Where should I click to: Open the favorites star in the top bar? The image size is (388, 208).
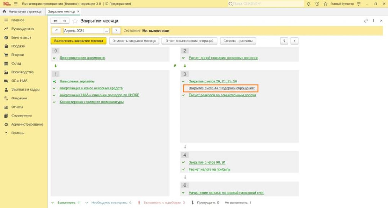(325, 4)
